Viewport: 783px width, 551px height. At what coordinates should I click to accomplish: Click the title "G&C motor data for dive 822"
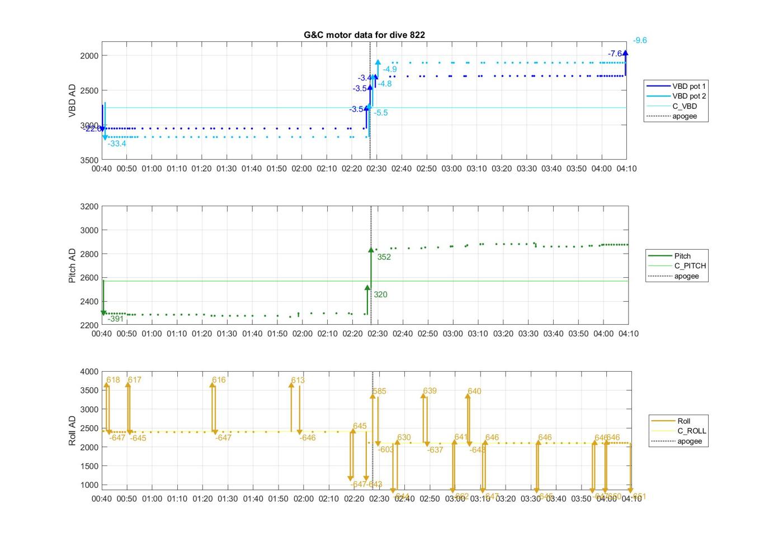(364, 35)
